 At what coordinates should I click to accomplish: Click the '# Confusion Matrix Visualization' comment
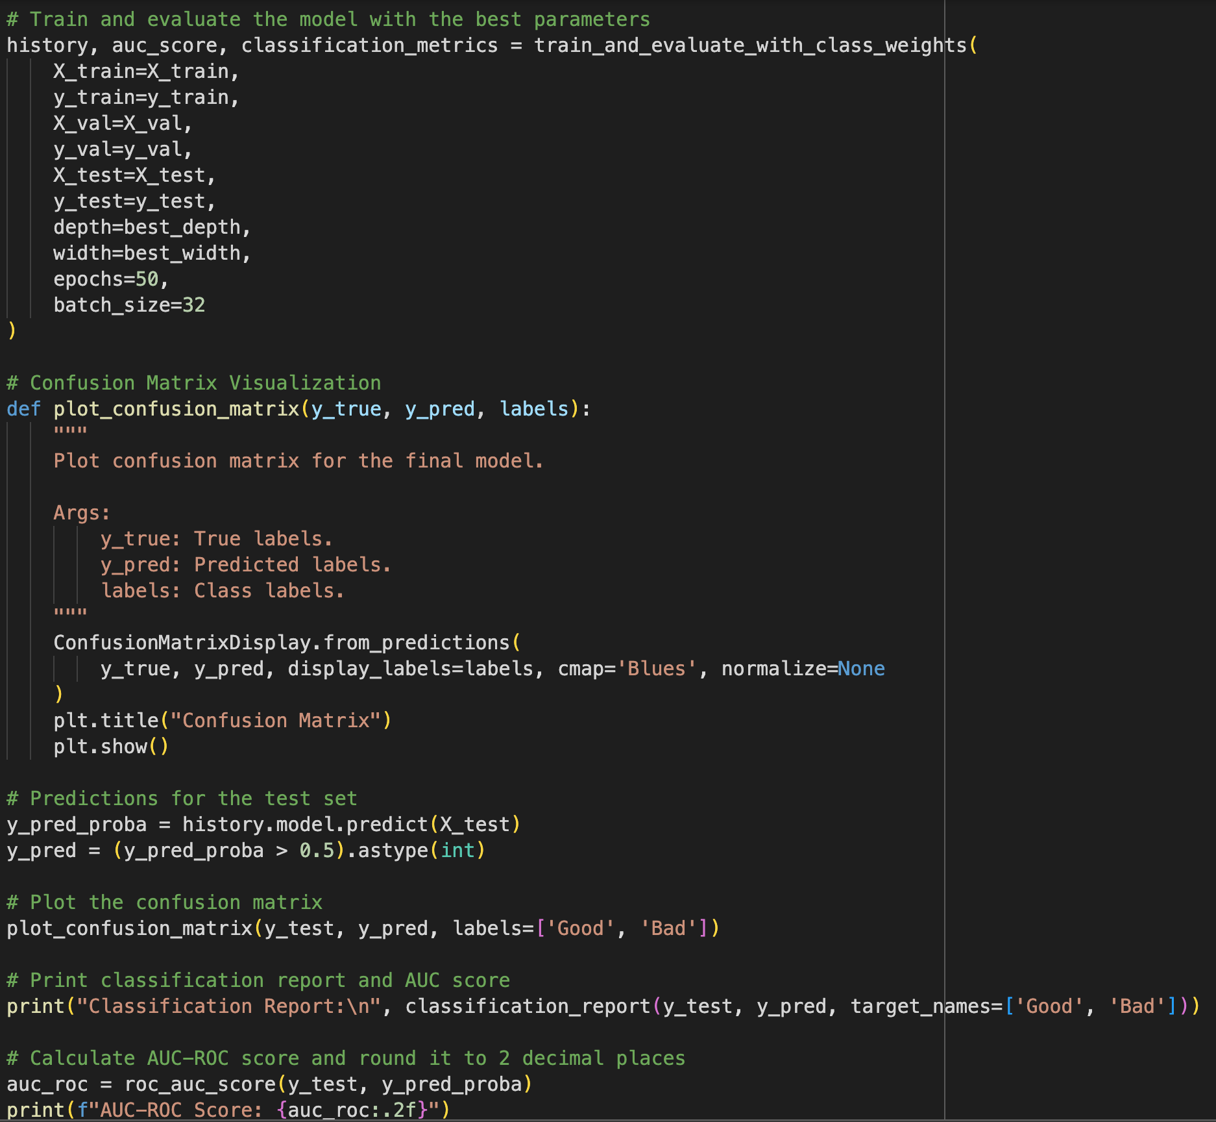click(194, 383)
